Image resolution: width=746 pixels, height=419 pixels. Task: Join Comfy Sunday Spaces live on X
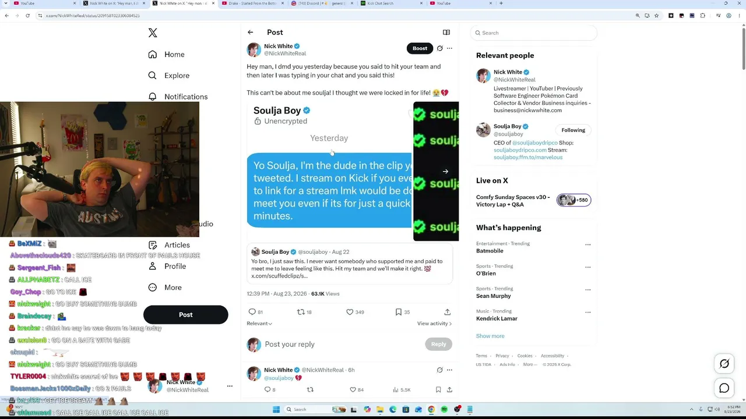click(533, 201)
